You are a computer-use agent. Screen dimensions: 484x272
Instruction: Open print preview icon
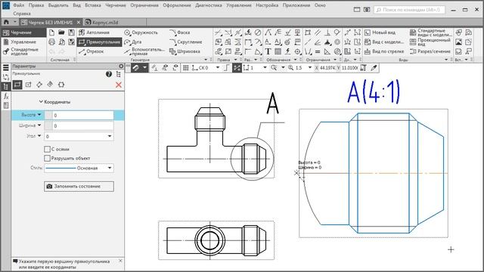(x=61, y=42)
